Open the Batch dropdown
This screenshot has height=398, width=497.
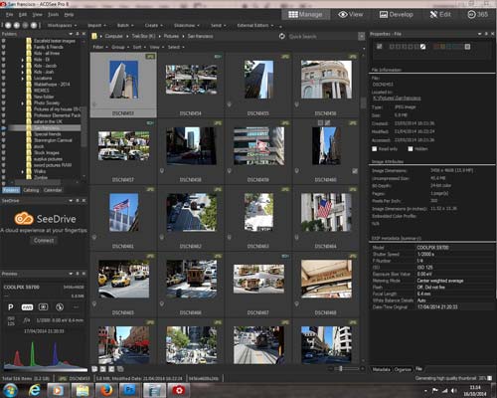pos(125,25)
